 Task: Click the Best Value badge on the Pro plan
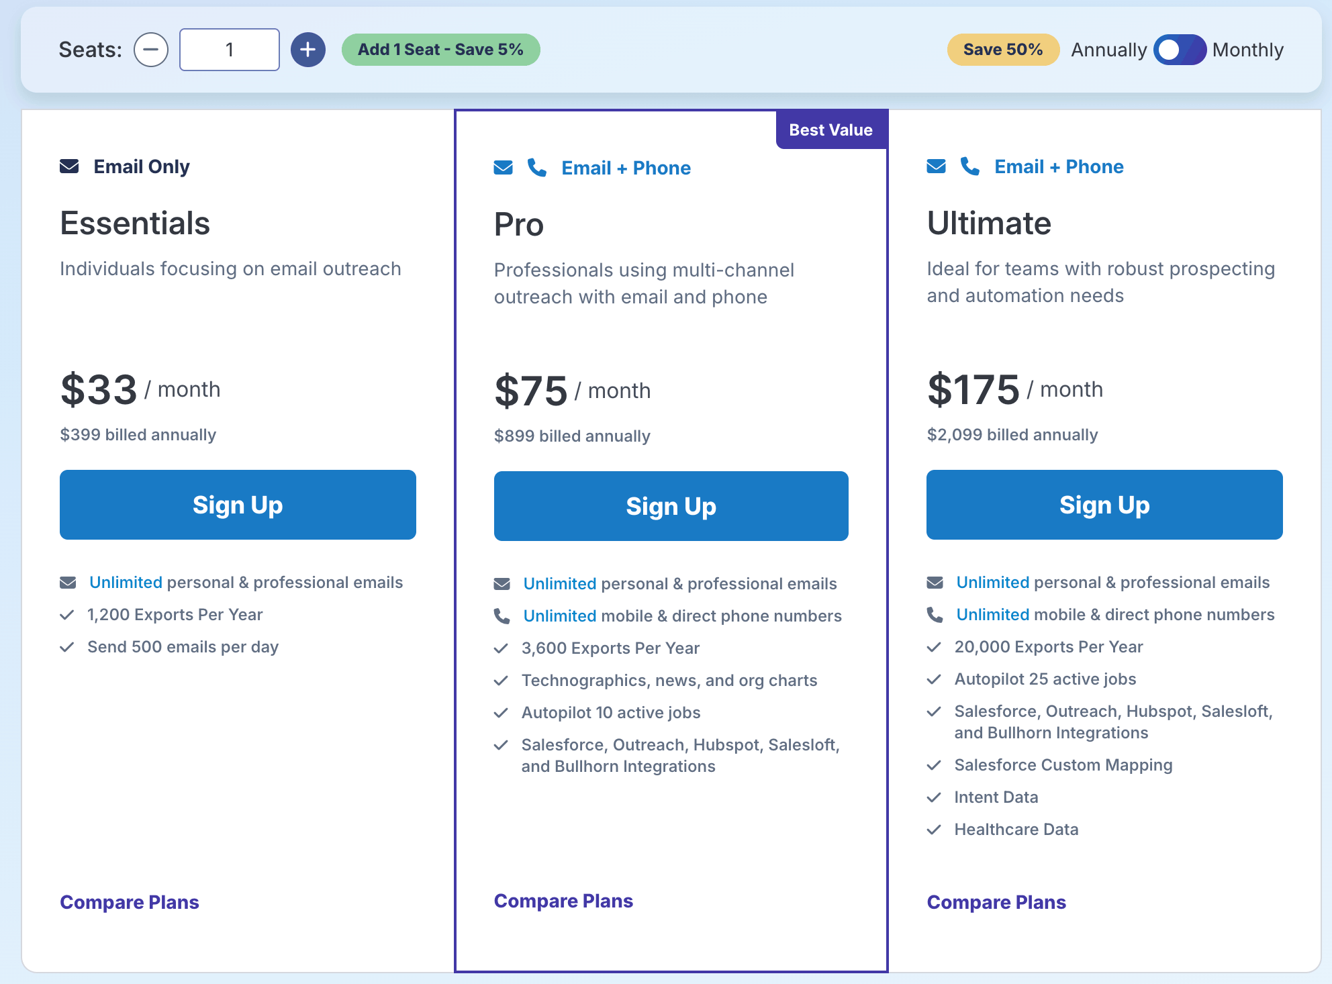click(x=831, y=129)
